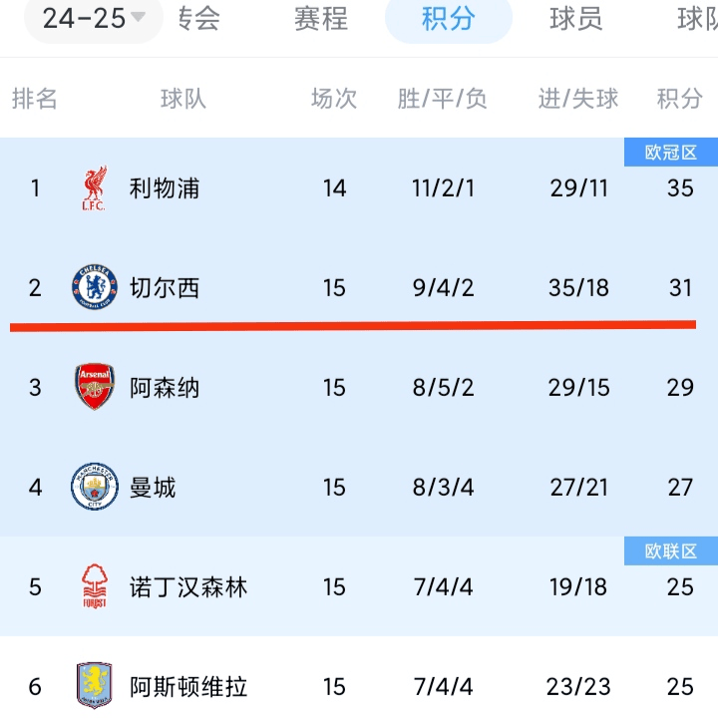Open the 切尔西 team name link

165,288
